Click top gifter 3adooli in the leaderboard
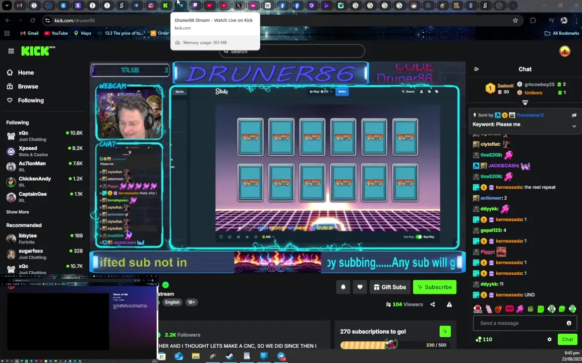The image size is (582, 363). coord(505,86)
